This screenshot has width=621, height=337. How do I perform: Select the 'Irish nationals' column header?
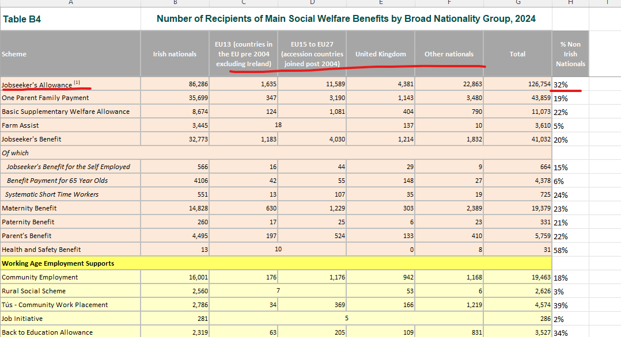click(175, 54)
